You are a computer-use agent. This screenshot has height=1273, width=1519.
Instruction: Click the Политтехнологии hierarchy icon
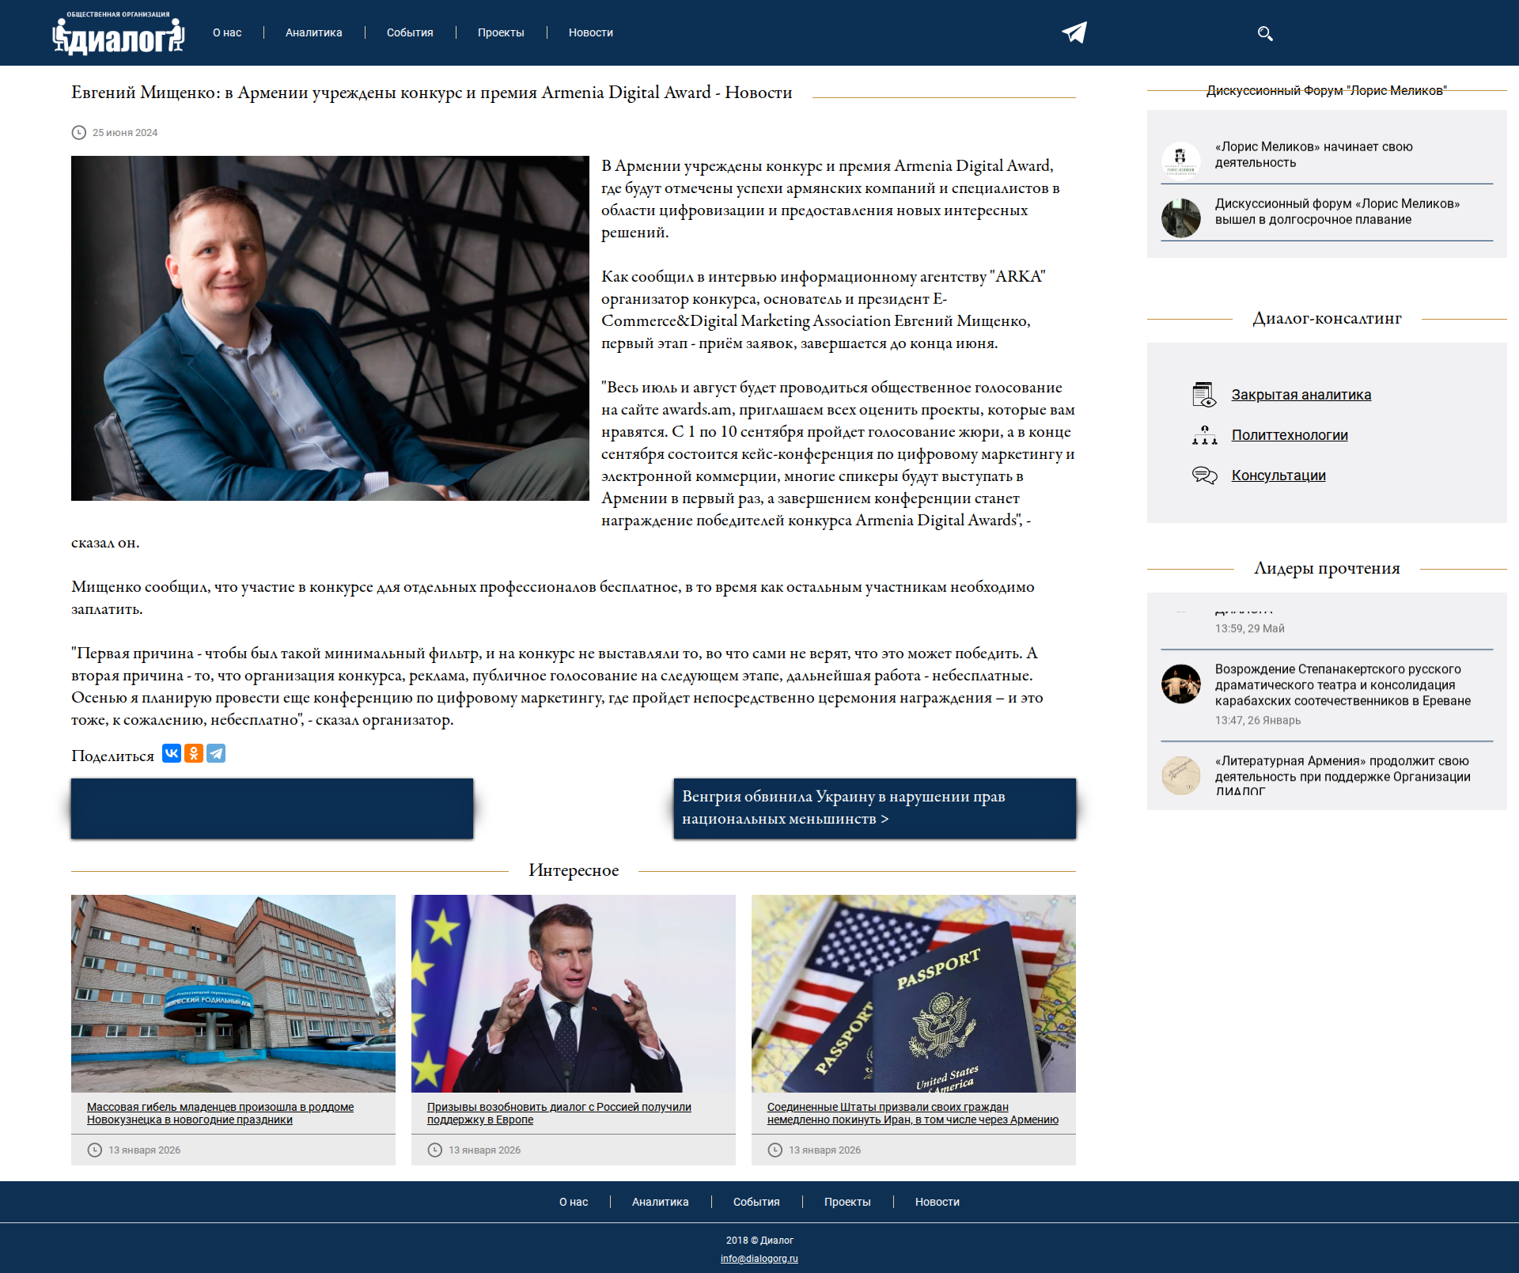click(1204, 435)
